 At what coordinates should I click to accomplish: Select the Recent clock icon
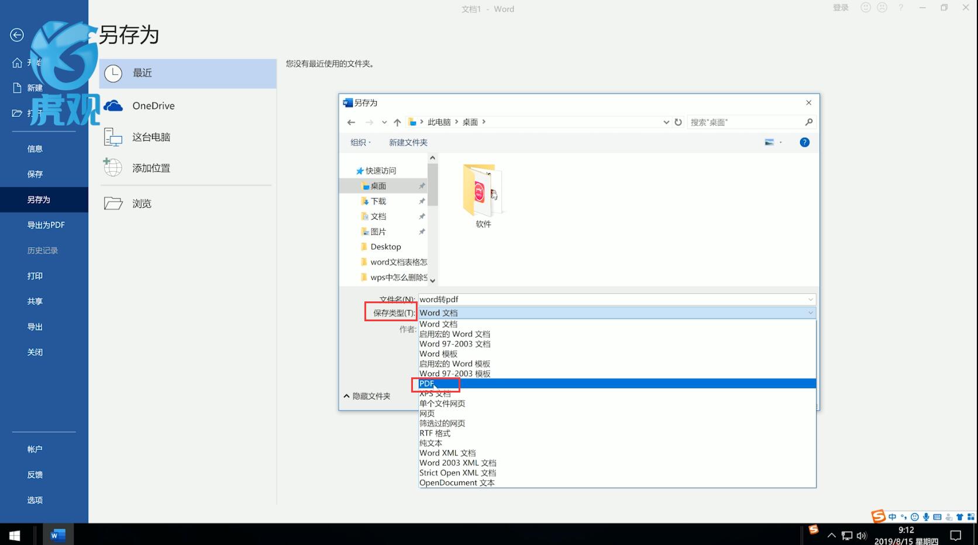tap(113, 73)
